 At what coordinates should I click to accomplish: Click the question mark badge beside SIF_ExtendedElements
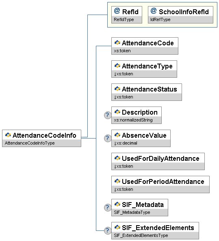pos(108,230)
